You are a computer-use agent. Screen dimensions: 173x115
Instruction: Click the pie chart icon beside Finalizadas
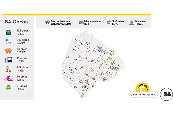click(109, 22)
